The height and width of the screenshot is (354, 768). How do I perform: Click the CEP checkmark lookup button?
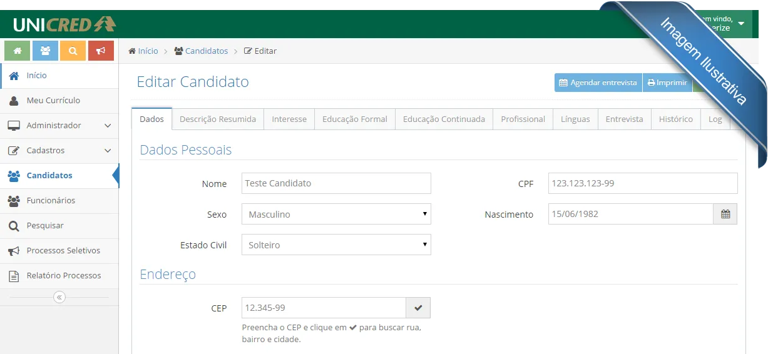[418, 308]
